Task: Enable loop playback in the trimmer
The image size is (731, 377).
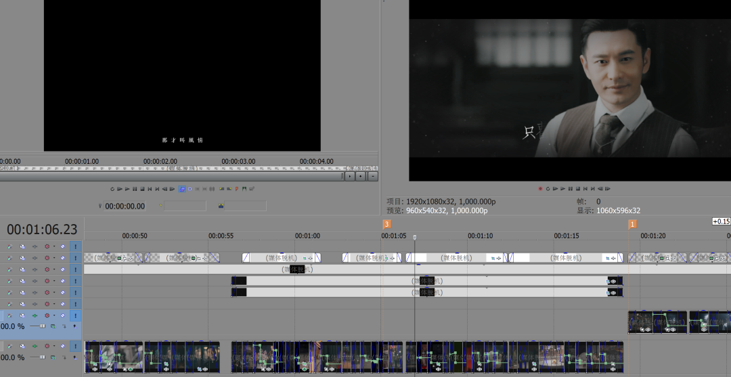Action: (x=112, y=189)
